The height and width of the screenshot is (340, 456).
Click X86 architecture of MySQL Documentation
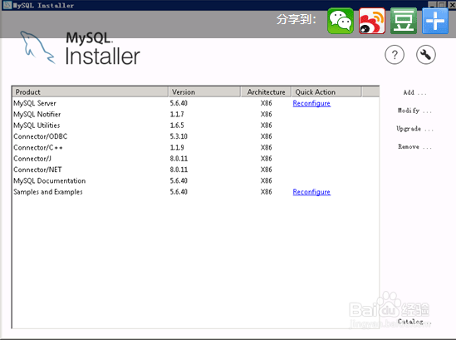click(x=266, y=180)
